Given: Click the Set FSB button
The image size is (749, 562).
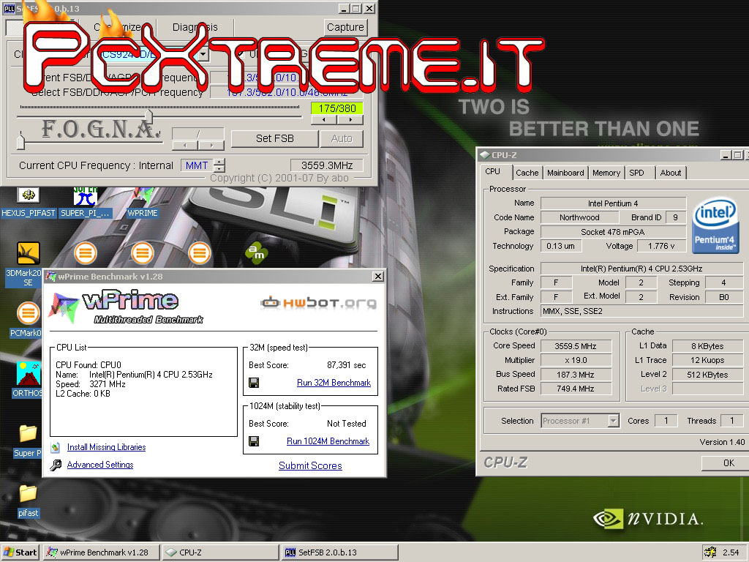Looking at the screenshot, I should coord(275,138).
